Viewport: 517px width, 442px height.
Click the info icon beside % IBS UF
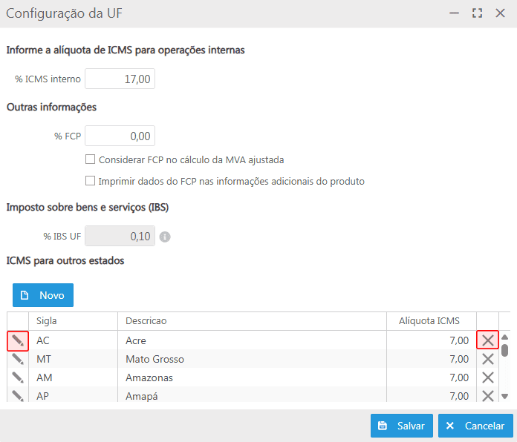click(165, 237)
